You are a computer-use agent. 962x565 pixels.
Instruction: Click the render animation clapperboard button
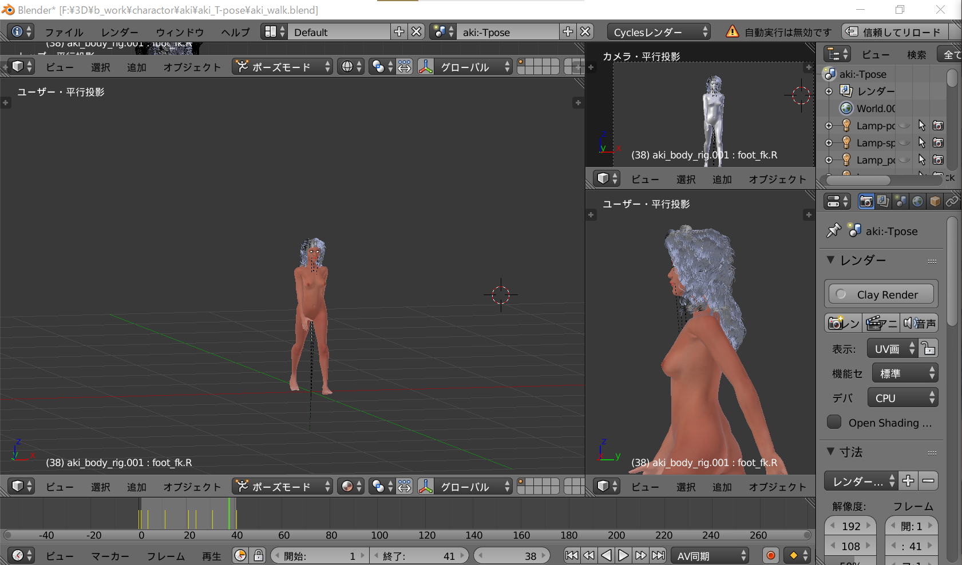click(881, 323)
